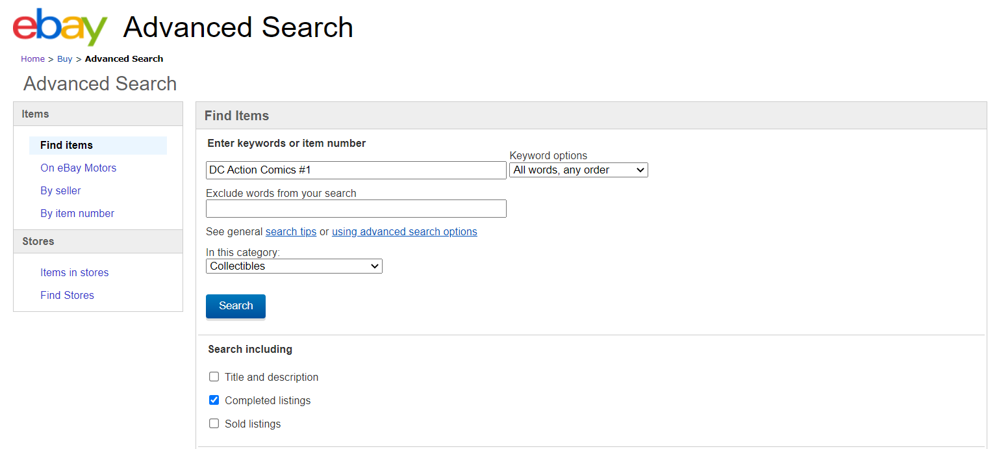Expand the In this category dropdown
This screenshot has width=999, height=449.
[x=294, y=266]
